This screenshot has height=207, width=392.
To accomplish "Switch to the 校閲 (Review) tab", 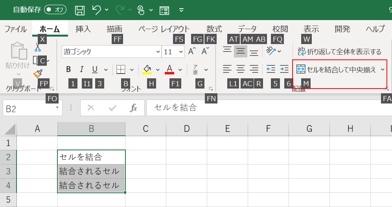I will [x=280, y=29].
